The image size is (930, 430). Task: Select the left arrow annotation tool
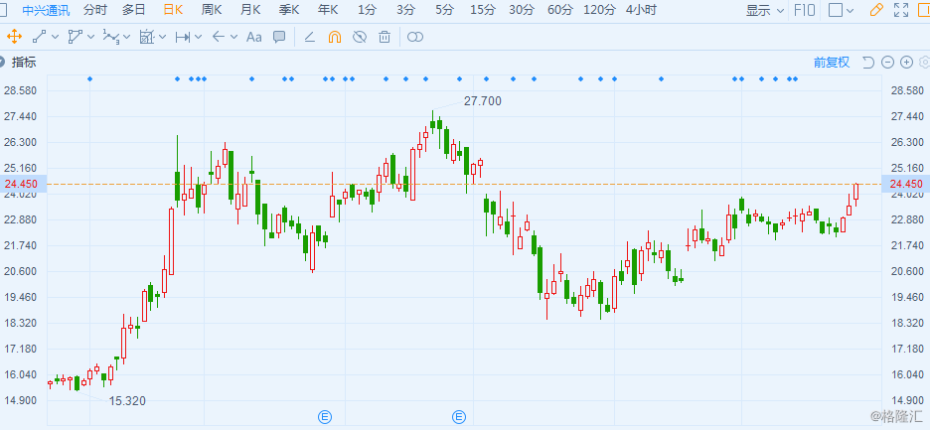pyautogui.click(x=219, y=37)
